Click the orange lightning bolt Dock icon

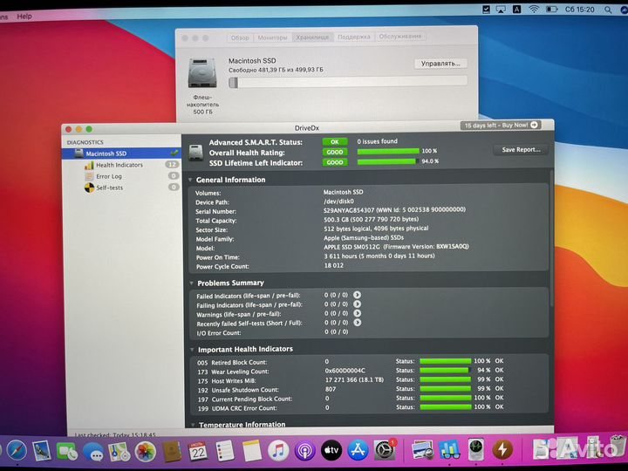pos(503,449)
